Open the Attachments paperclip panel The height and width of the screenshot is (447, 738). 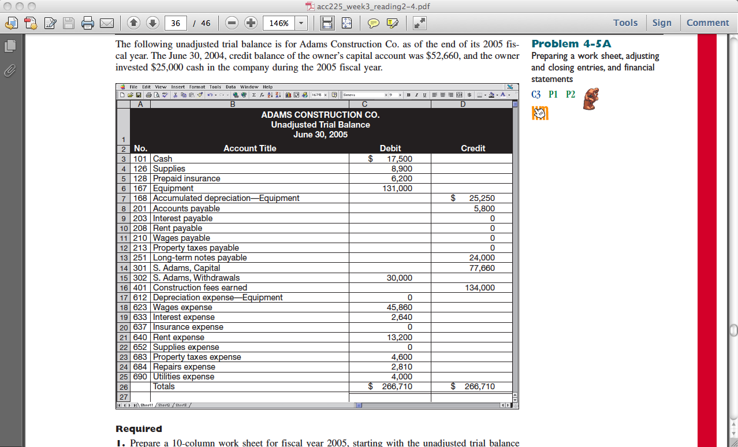(x=9, y=72)
